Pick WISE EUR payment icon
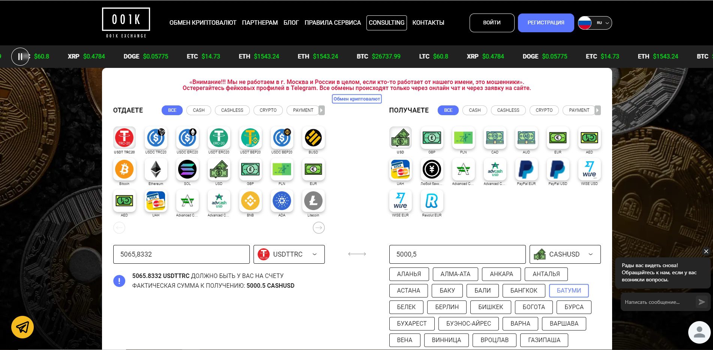713x350 pixels. coord(400,201)
